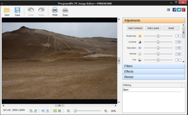This screenshot has height=115, width=188.
Task: Invert the image colors
Action: [171, 28]
